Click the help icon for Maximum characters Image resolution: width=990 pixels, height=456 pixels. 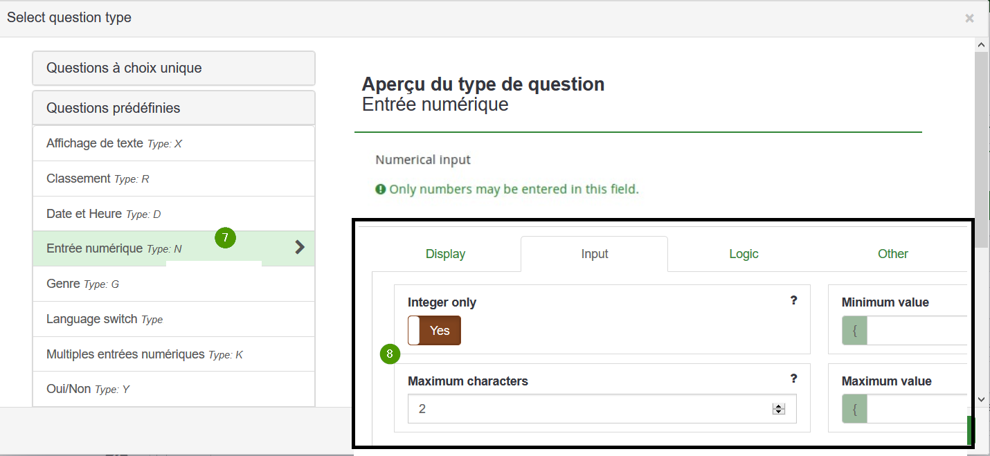coord(793,379)
